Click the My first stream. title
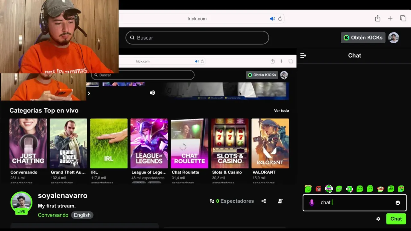Image resolution: width=411 pixels, height=231 pixels. [x=57, y=206]
